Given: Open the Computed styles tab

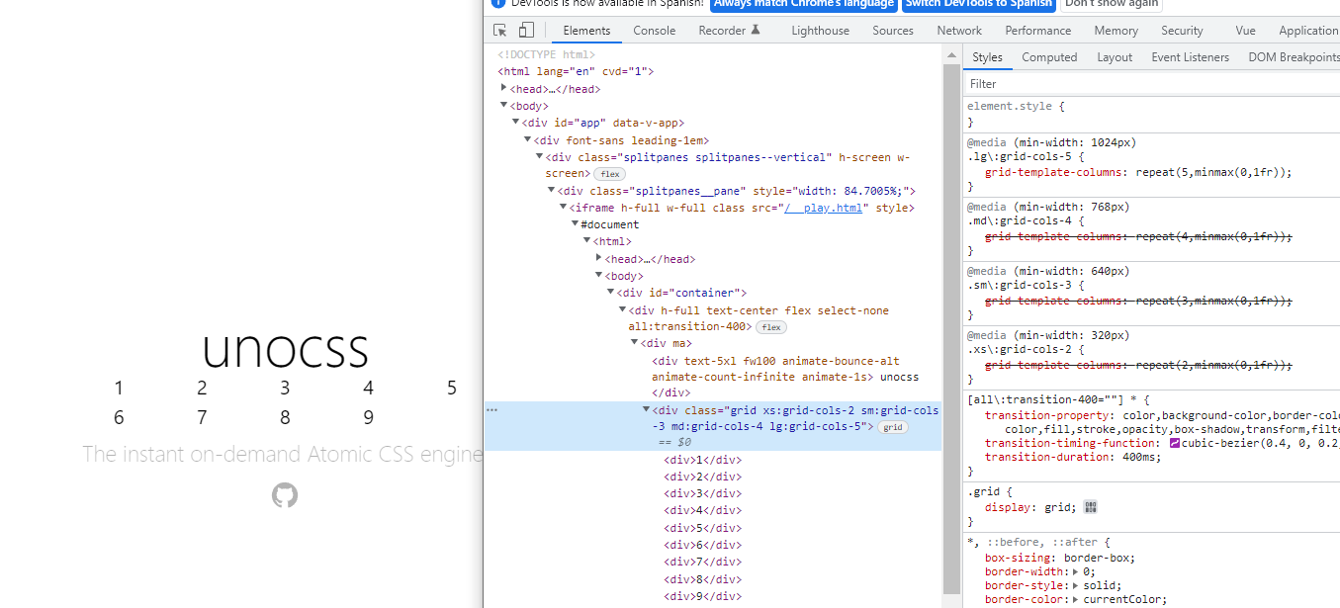Looking at the screenshot, I should [1049, 56].
